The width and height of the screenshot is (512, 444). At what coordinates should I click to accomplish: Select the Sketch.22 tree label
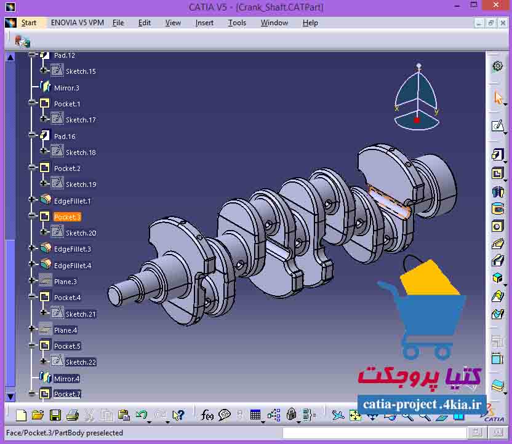click(x=81, y=362)
